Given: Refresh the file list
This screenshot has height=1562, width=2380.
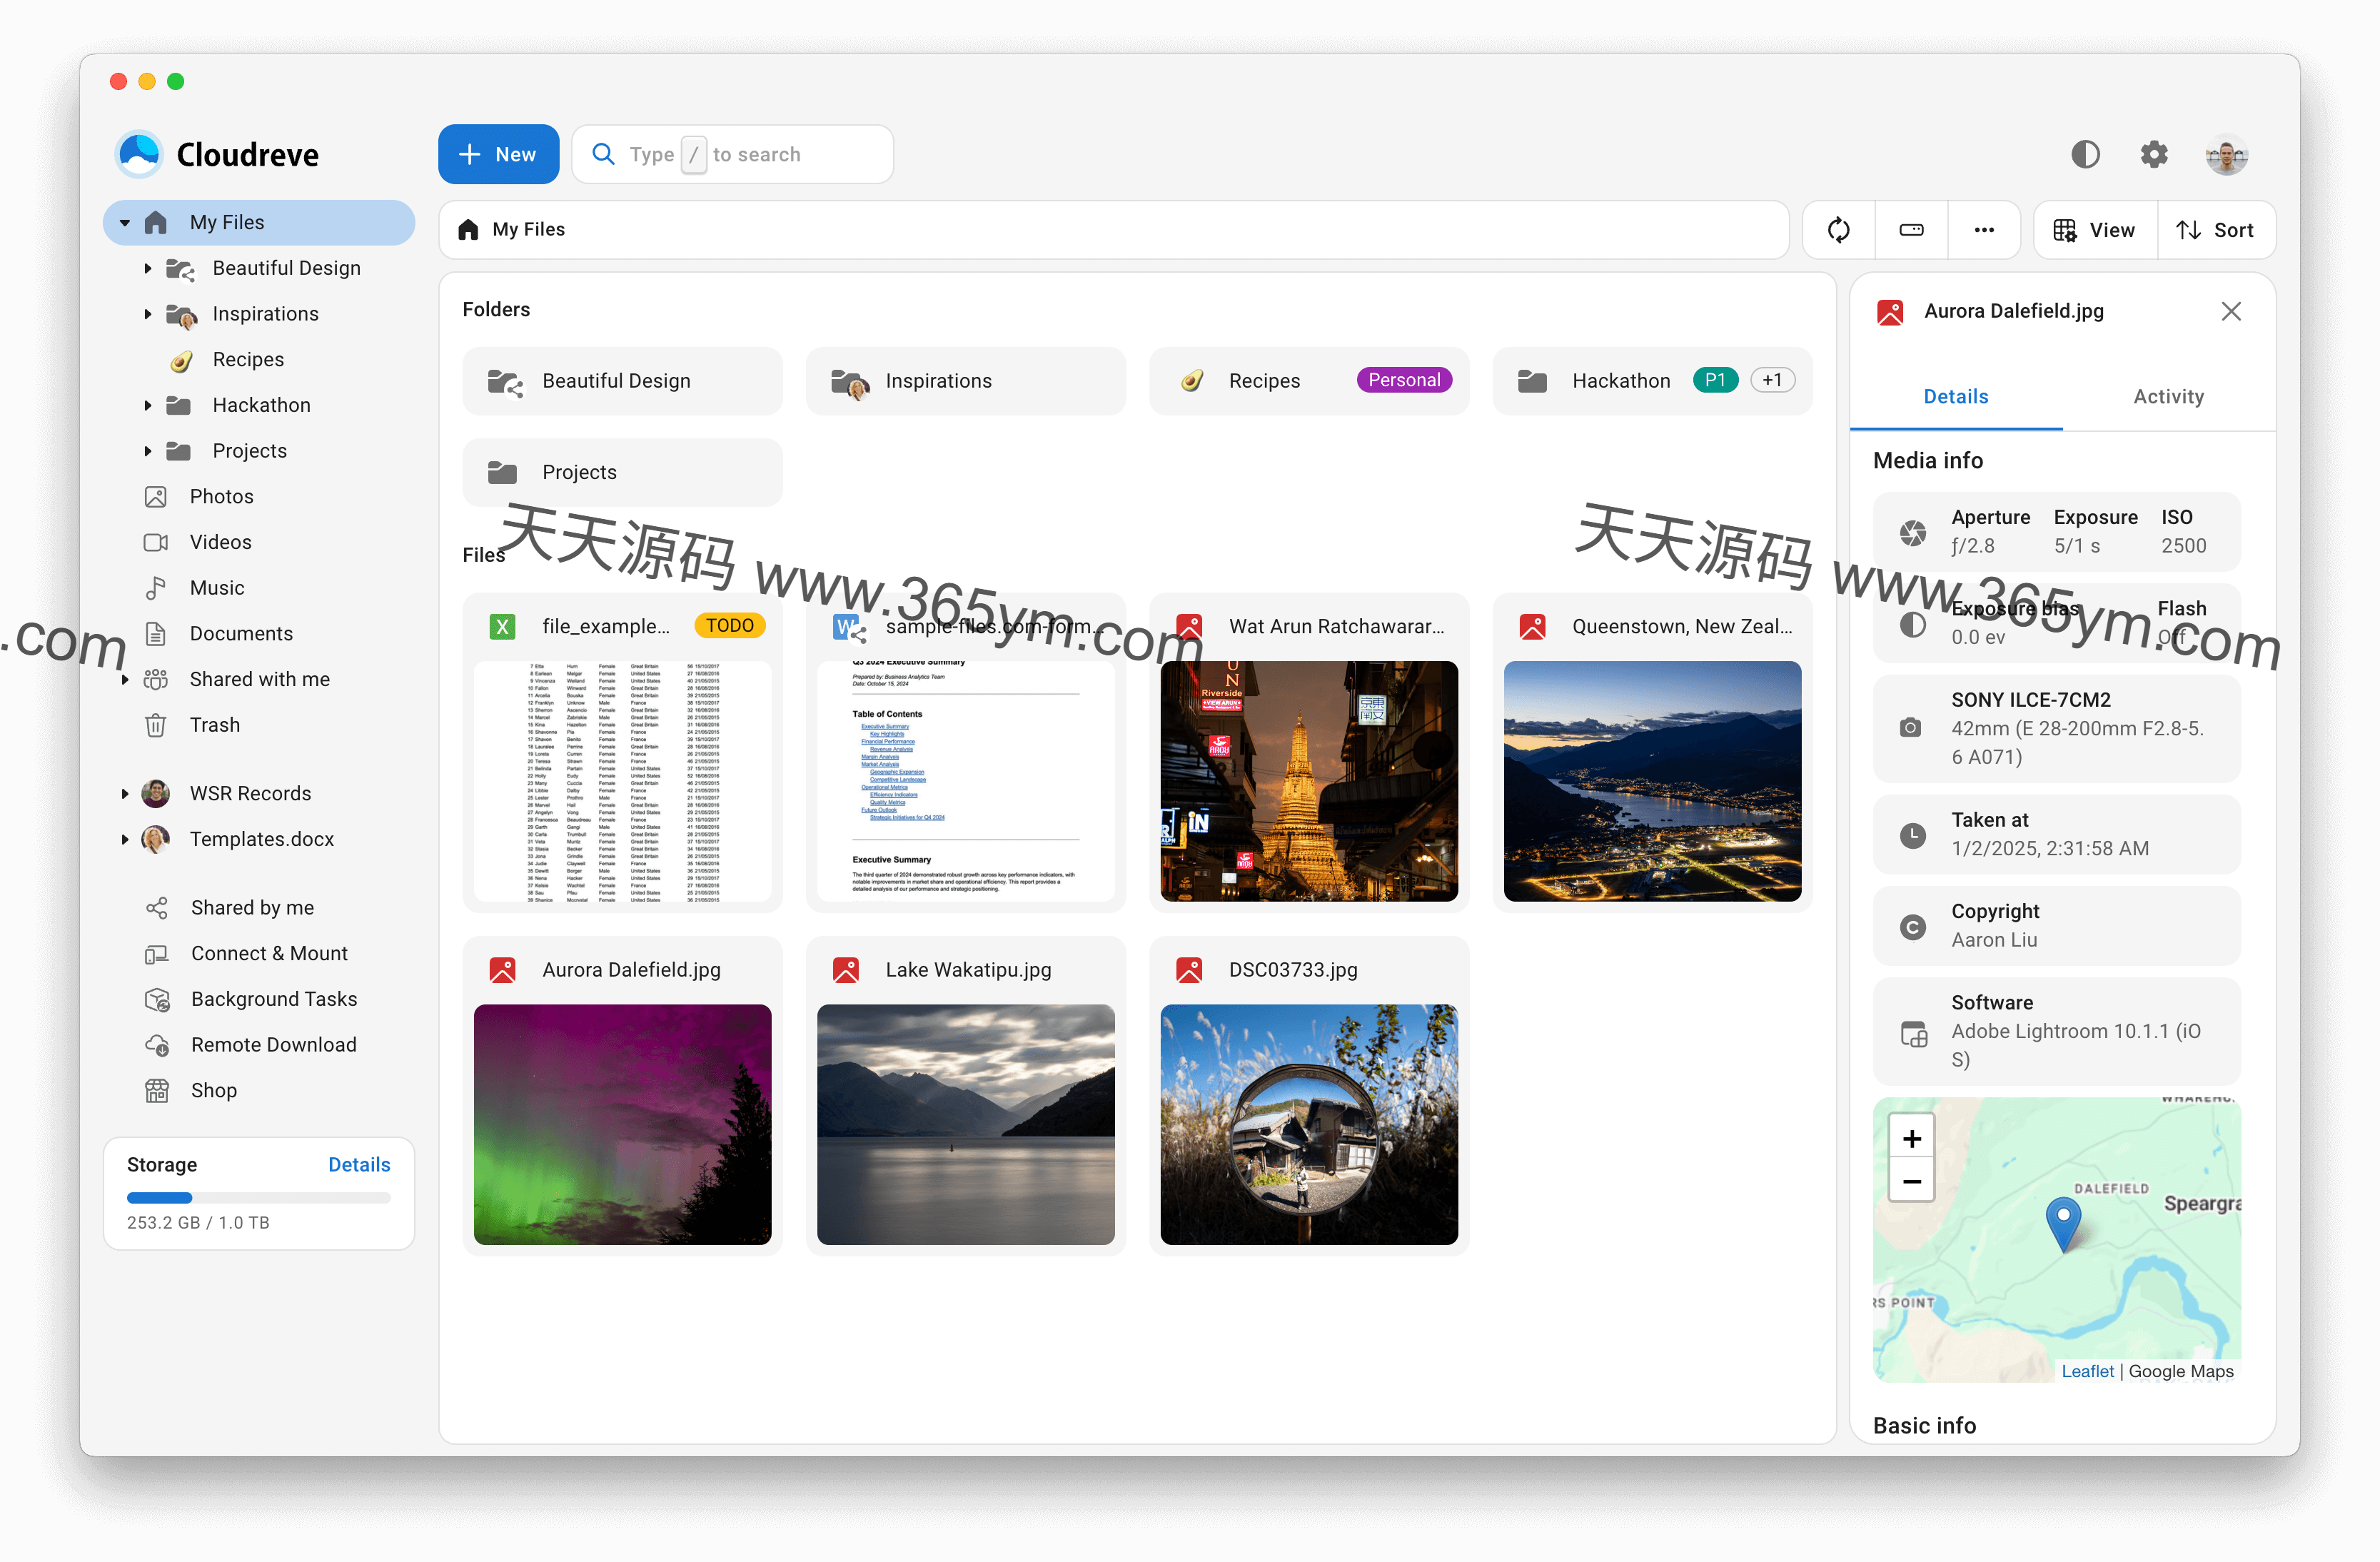Looking at the screenshot, I should tap(1838, 230).
